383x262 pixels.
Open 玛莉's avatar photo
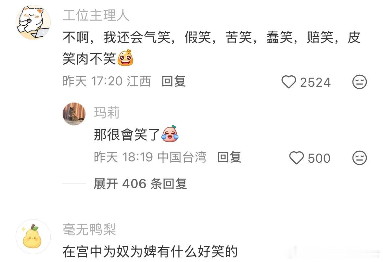74,114
